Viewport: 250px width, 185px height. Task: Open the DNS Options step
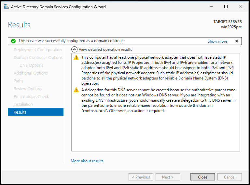pyautogui.click(x=31, y=65)
